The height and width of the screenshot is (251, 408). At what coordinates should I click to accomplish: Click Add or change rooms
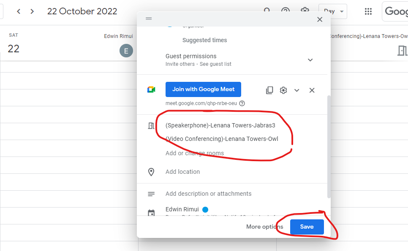tap(195, 153)
